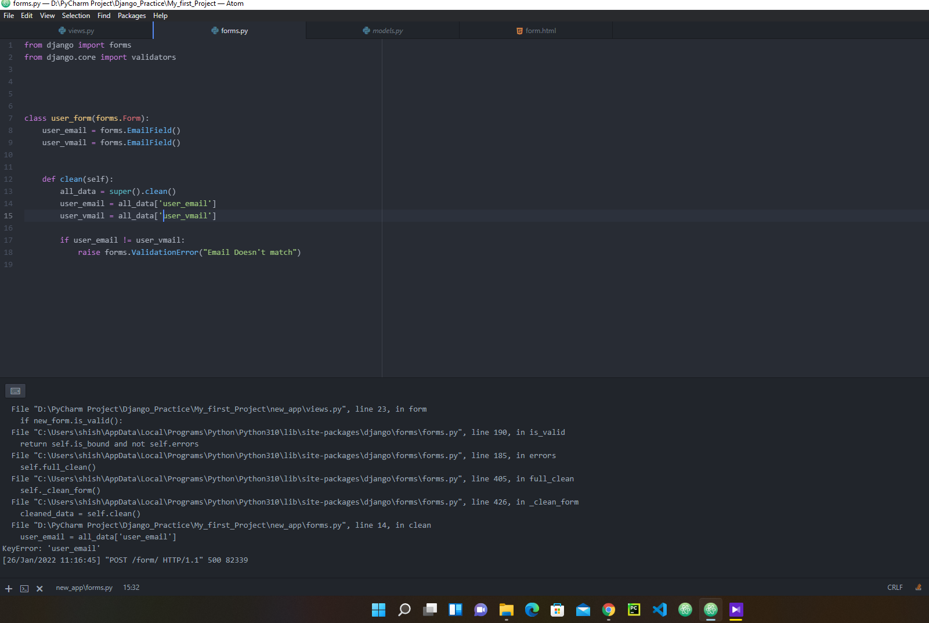Click line number 12 in the gutter
This screenshot has height=623, width=929.
coord(8,179)
